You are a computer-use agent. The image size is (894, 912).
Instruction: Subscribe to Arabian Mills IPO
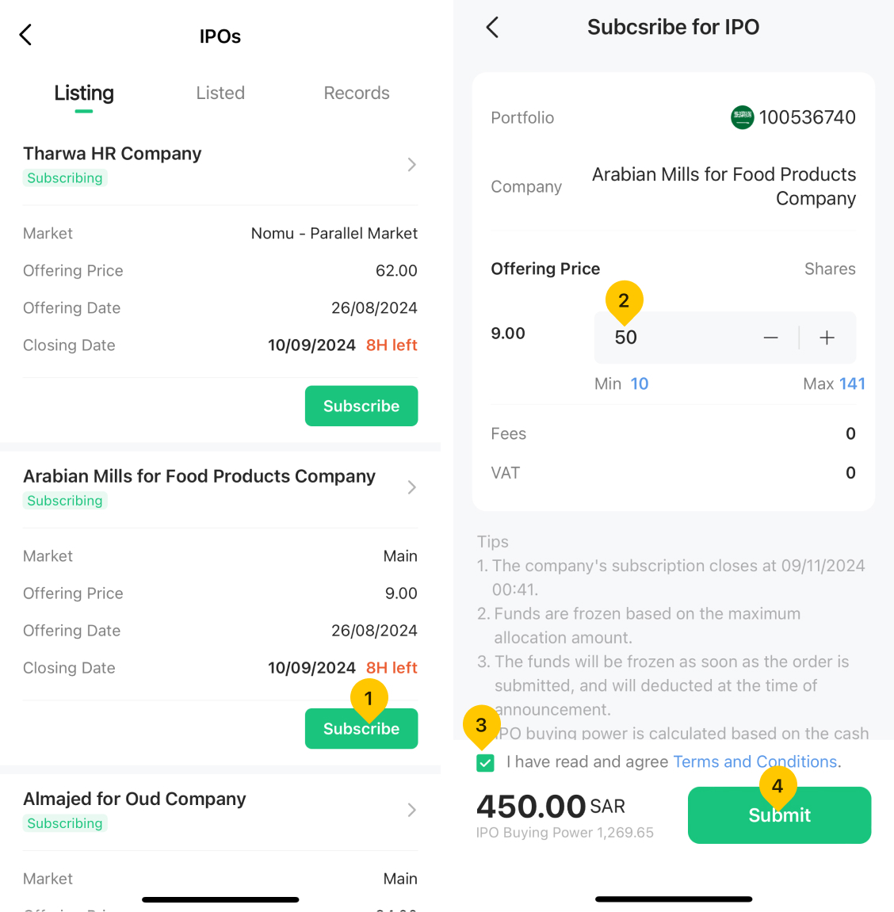tap(361, 728)
